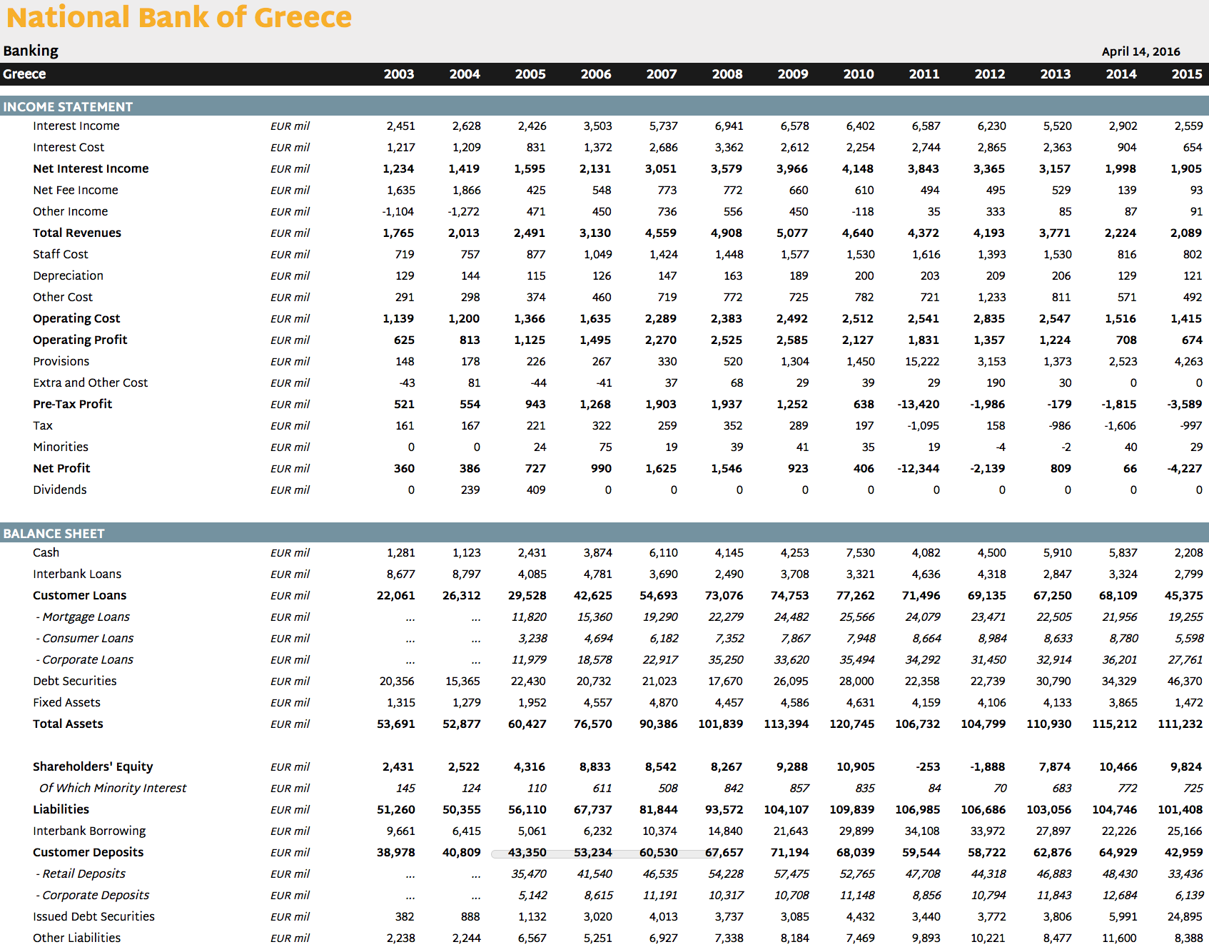Select the 2008 year column header
This screenshot has width=1209, height=952.
tap(727, 74)
